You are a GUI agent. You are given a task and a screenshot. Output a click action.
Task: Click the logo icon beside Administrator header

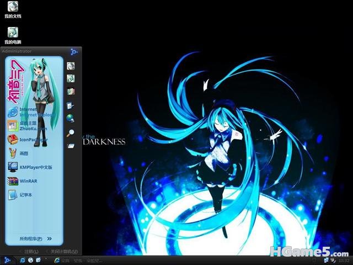tap(74, 52)
